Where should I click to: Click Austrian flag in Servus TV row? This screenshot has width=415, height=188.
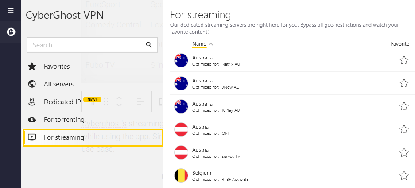pos(181,153)
